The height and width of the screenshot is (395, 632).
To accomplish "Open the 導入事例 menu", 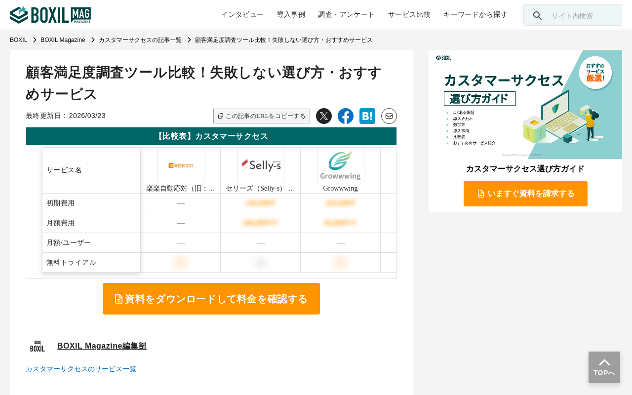I will click(291, 15).
